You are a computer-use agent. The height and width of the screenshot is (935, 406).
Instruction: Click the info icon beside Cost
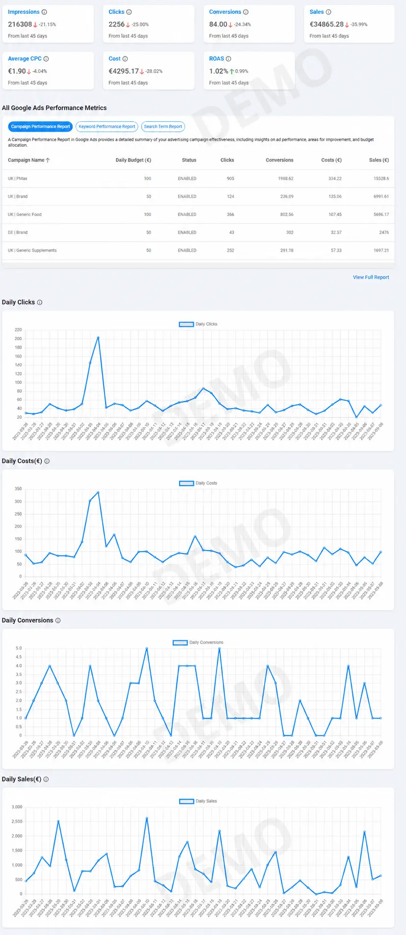tap(125, 58)
